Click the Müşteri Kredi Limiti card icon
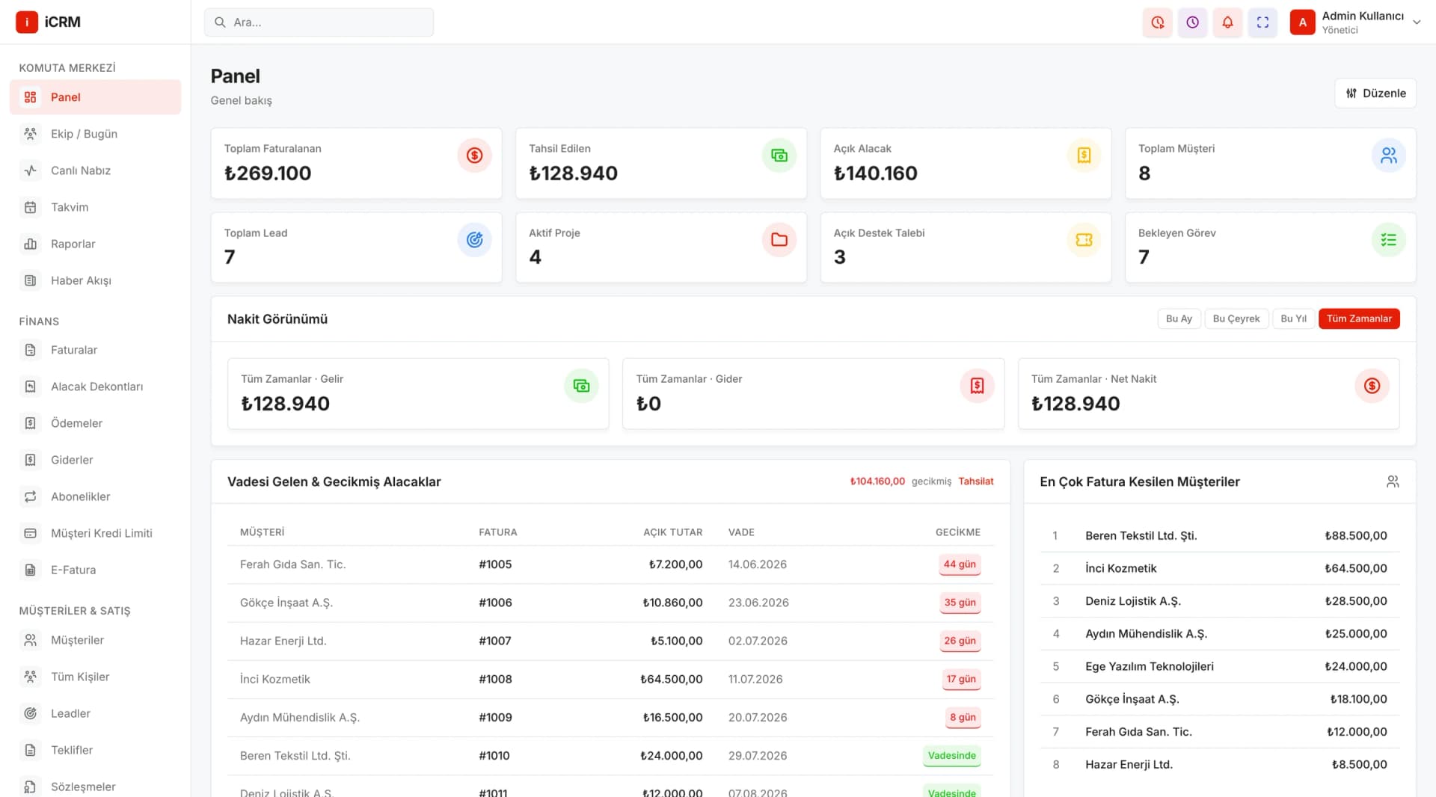 [x=30, y=533]
